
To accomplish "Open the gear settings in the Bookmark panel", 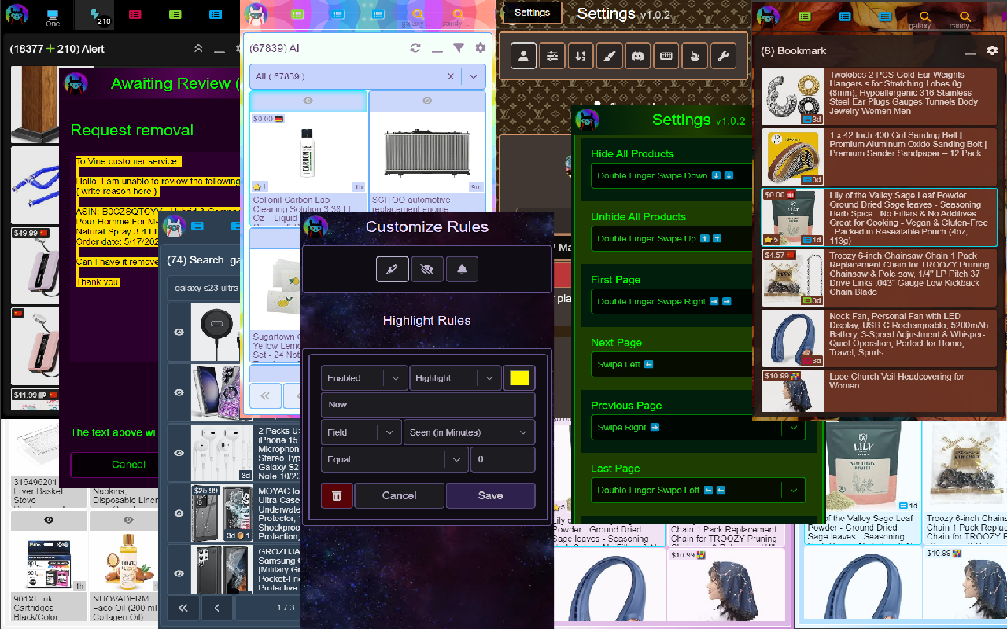I will [x=992, y=50].
